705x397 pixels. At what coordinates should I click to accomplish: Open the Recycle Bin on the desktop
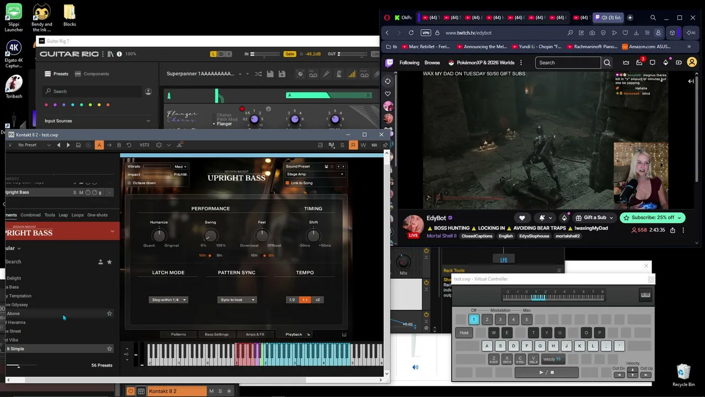click(684, 375)
